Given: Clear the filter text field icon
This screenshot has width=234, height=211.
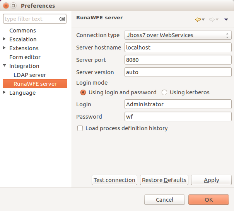Looking at the screenshot, I should point(62,19).
